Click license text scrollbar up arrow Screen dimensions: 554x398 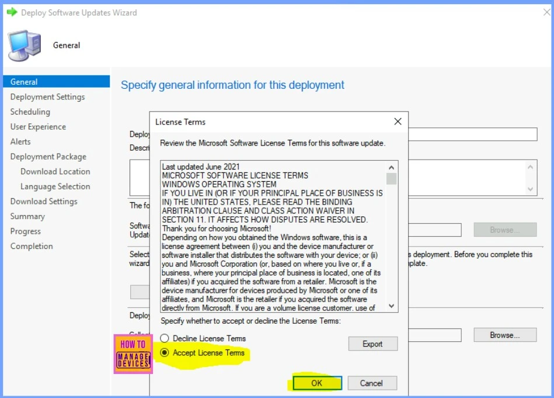[391, 167]
